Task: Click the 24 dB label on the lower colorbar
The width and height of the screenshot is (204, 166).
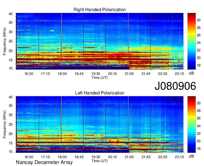Action: pos(199,126)
